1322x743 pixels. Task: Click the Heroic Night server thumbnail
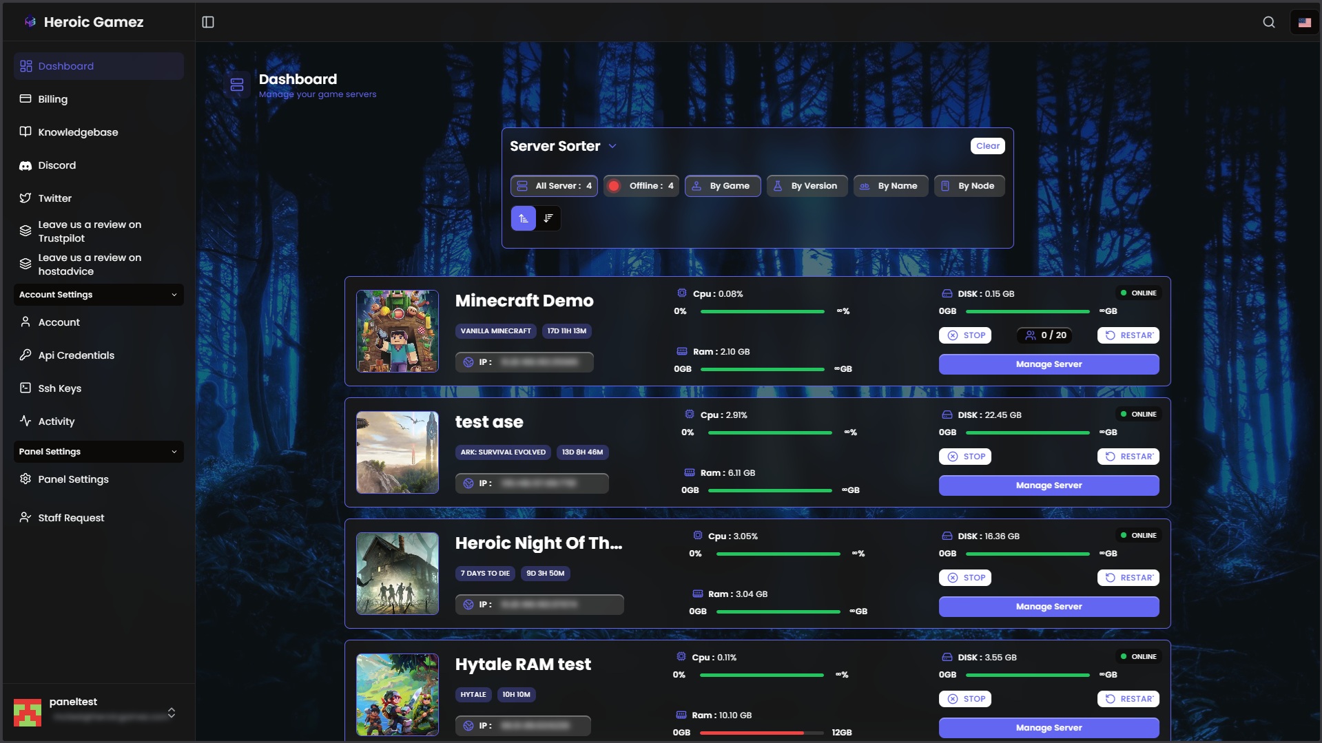point(397,574)
